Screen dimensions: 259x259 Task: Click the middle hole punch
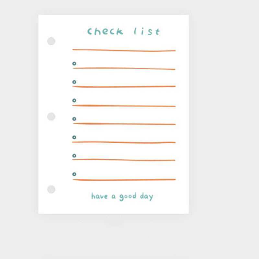51,117
